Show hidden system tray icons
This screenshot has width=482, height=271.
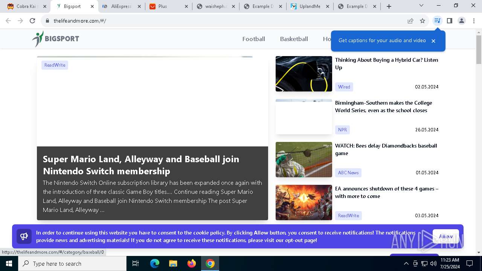406,263
